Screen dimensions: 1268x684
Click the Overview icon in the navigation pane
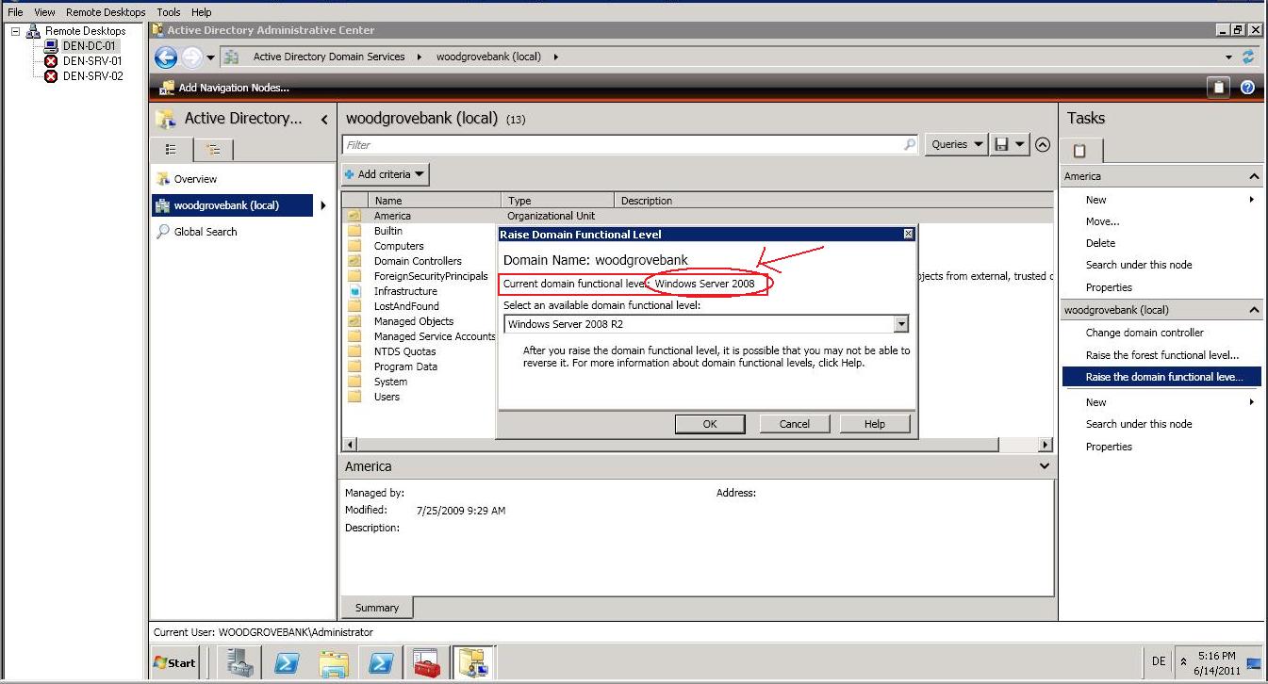tap(164, 179)
